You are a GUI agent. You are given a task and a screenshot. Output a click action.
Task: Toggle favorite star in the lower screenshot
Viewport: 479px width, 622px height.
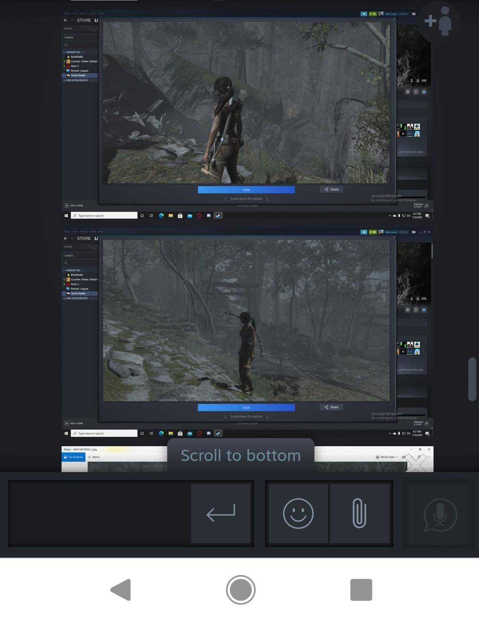click(424, 310)
